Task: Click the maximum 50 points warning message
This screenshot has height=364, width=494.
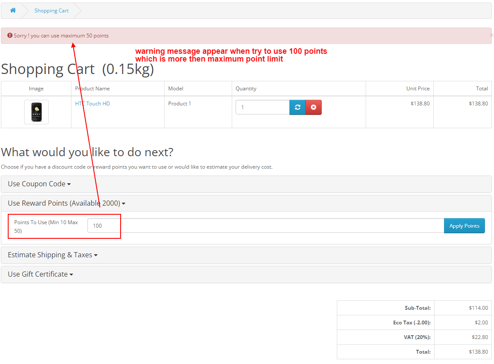Action: click(61, 36)
